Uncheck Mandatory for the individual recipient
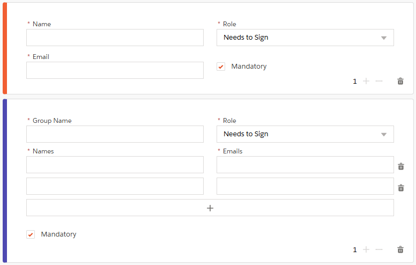Image resolution: width=416 pixels, height=265 pixels. [x=221, y=67]
